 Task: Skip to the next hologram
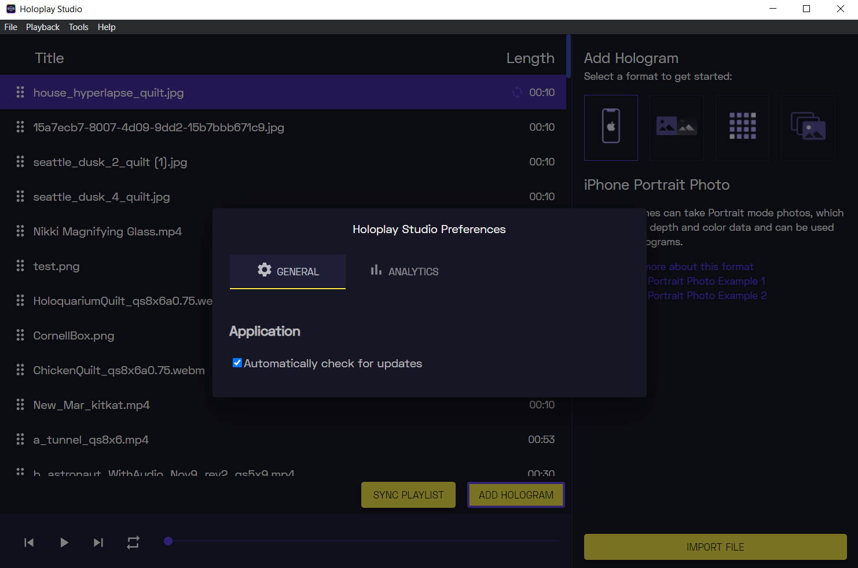[x=98, y=543]
